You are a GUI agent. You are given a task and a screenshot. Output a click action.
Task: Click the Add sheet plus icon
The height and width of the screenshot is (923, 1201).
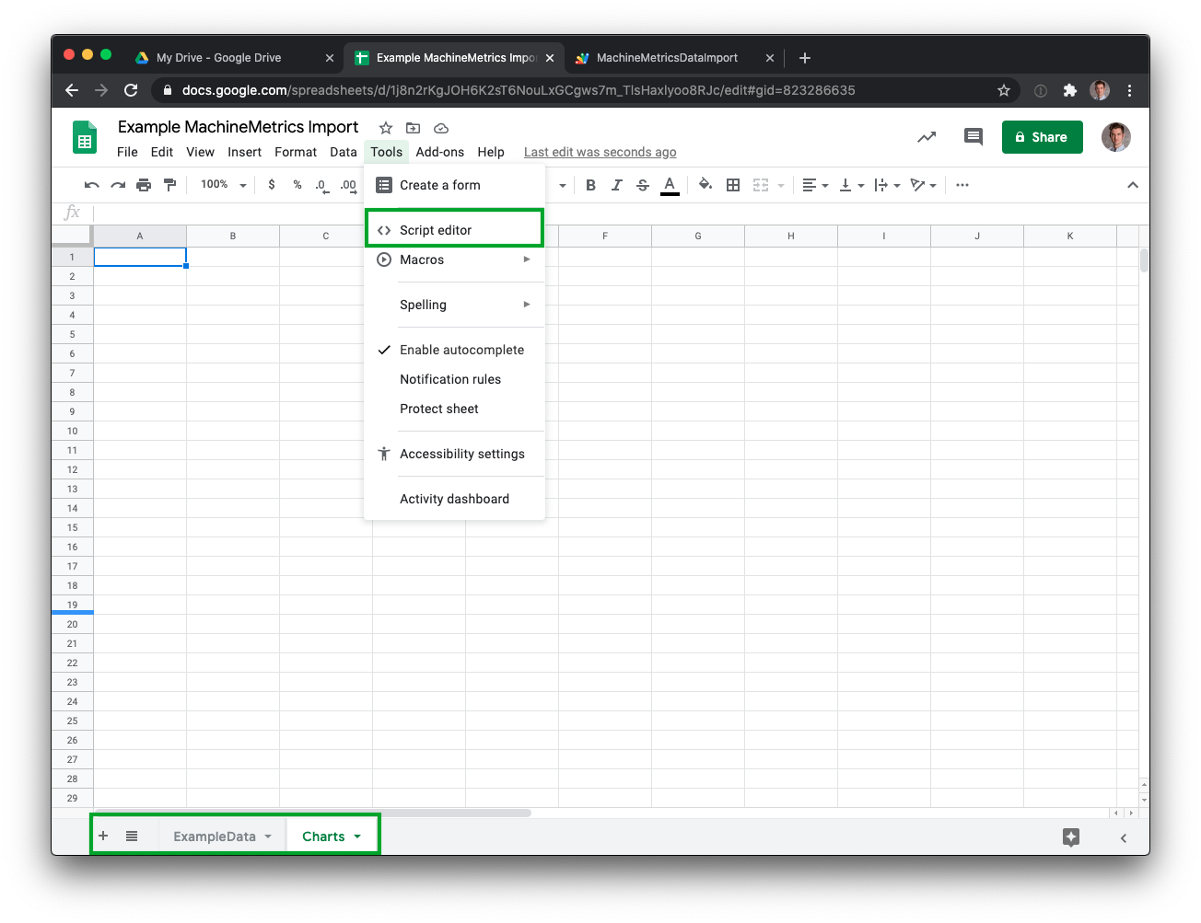coord(103,836)
